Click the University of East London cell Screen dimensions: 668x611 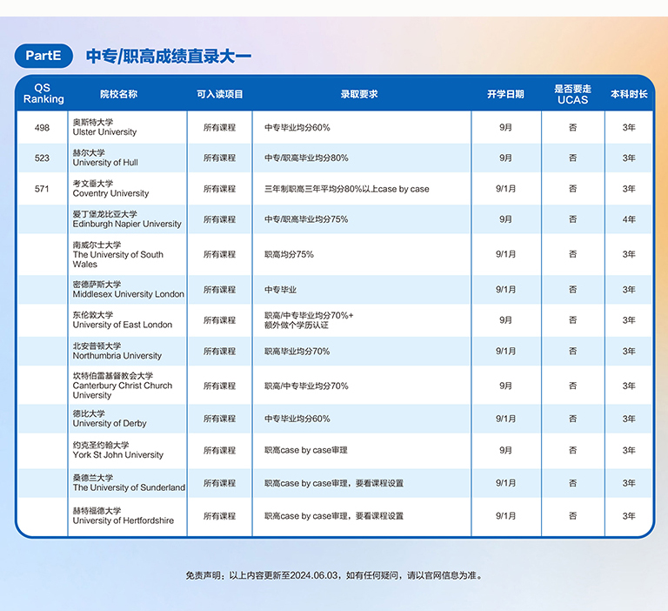pyautogui.click(x=127, y=320)
